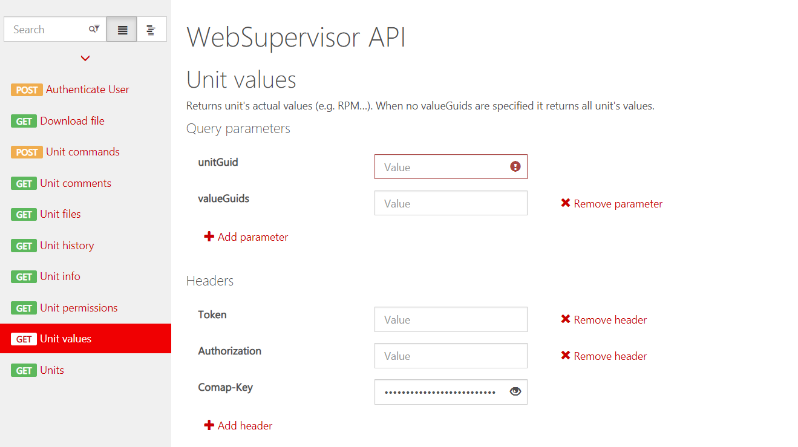Switch to flat list view icon
798x447 pixels.
(x=122, y=30)
